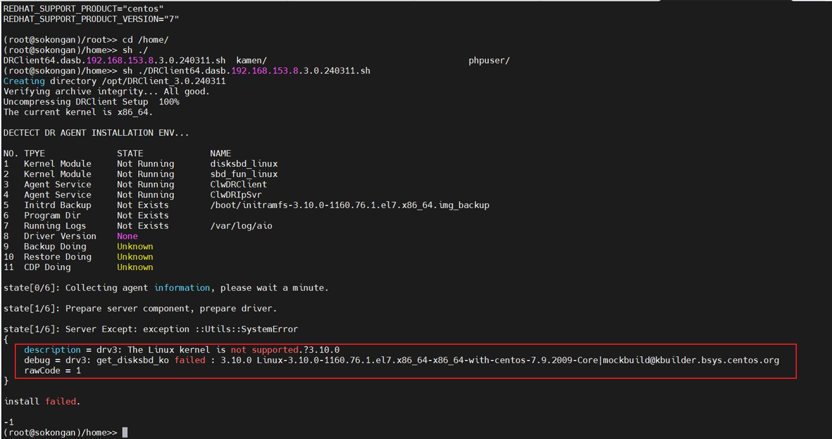Select the "kamen/" directory name
The height and width of the screenshot is (439, 832).
pos(252,60)
